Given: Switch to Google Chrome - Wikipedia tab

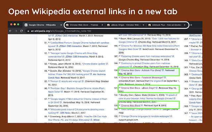Looking at the screenshot, I should 43,25.
